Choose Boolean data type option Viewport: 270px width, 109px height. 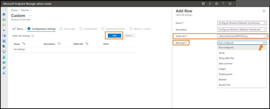[x=242, y=80]
